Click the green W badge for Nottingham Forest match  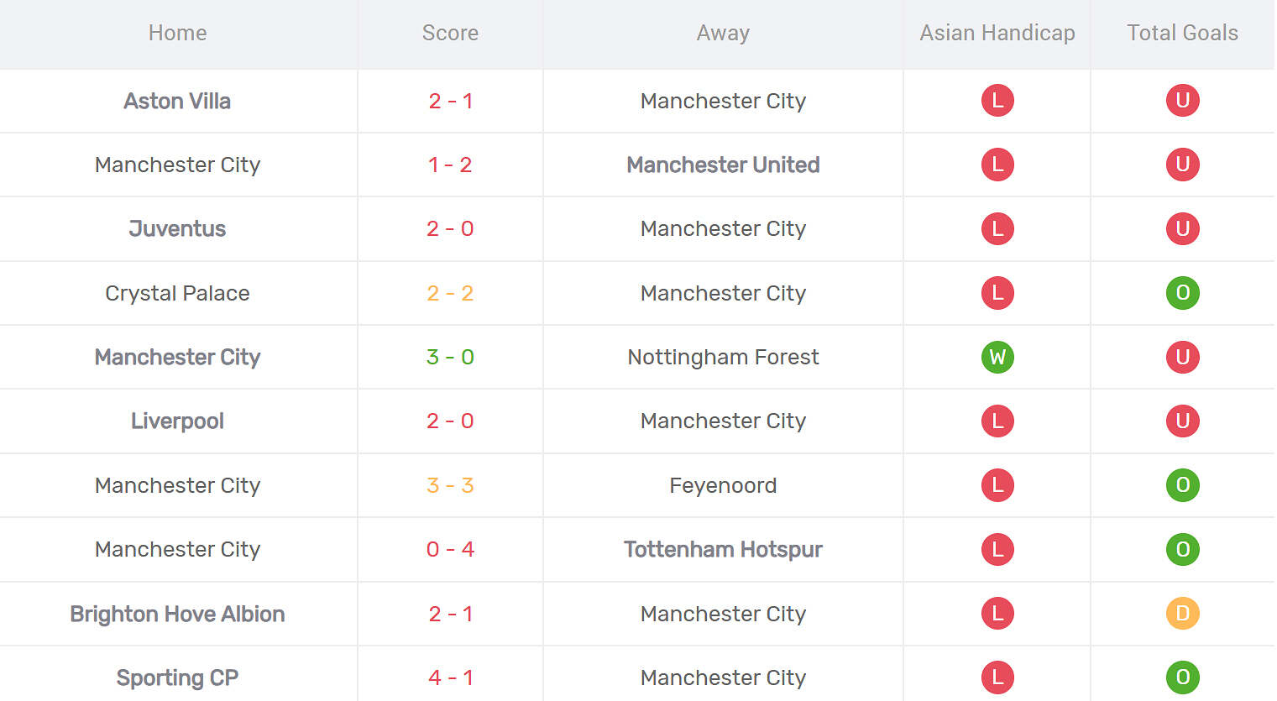997,357
